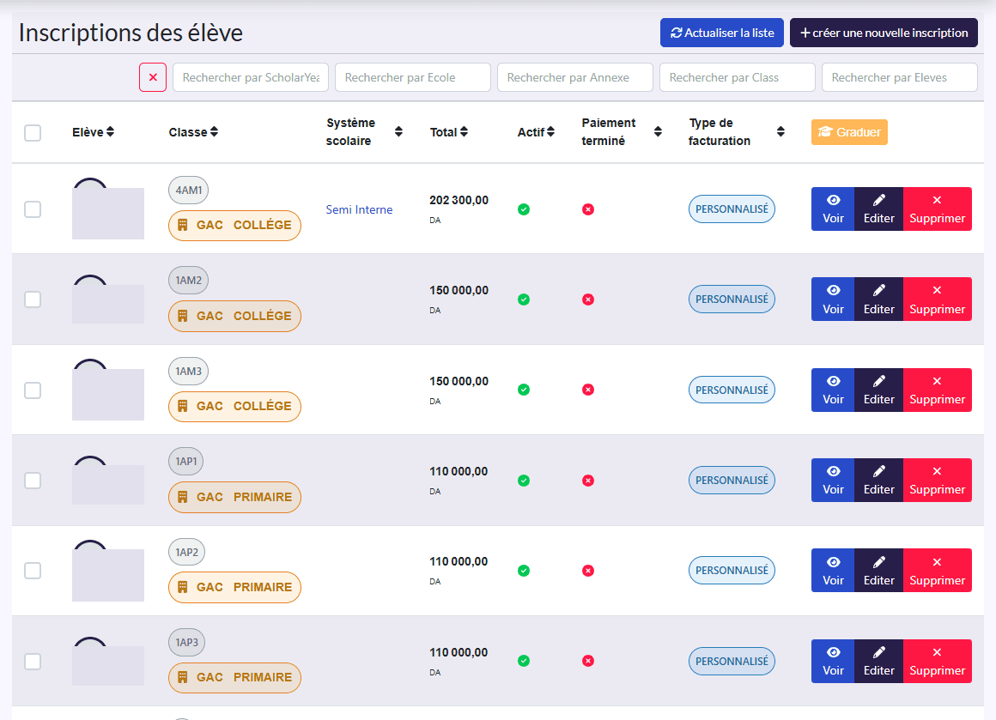Click the Actualiser la liste button
This screenshot has width=996, height=720.
(721, 33)
